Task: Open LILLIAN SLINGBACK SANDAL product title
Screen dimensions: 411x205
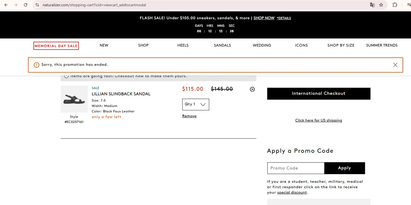Action: (x=121, y=94)
